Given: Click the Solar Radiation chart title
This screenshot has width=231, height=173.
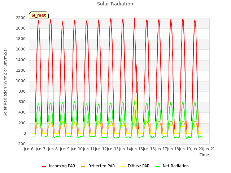Looking at the screenshot, I should pyautogui.click(x=115, y=4).
